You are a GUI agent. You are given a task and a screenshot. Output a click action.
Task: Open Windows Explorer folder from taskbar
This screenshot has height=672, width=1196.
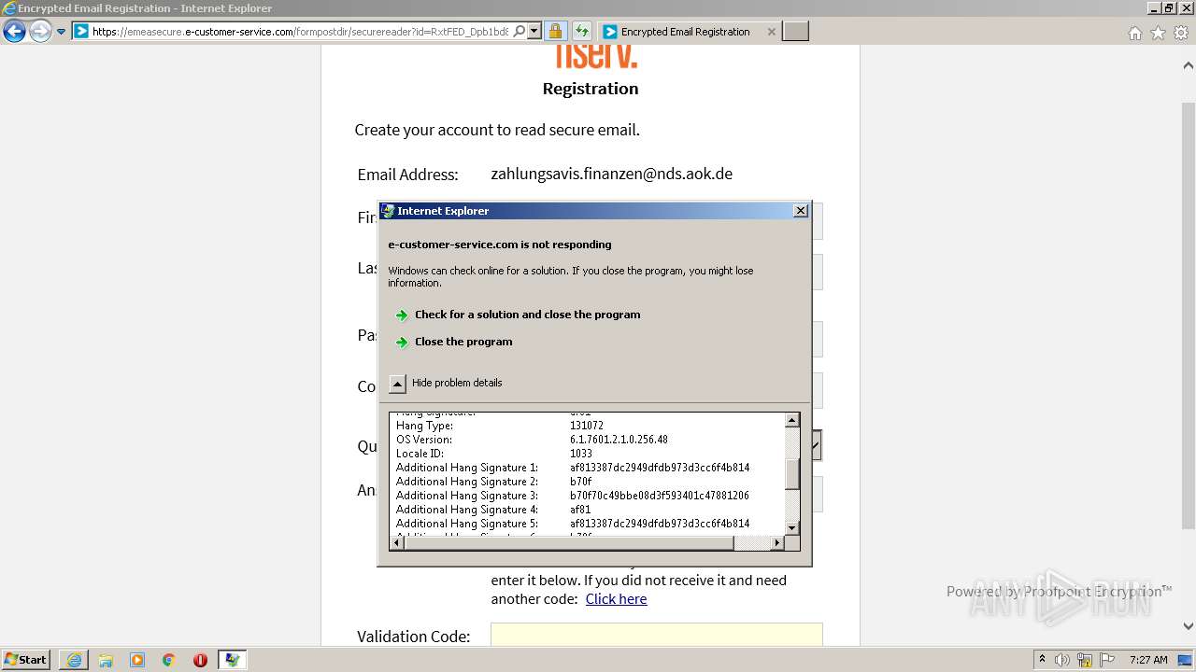click(x=106, y=660)
